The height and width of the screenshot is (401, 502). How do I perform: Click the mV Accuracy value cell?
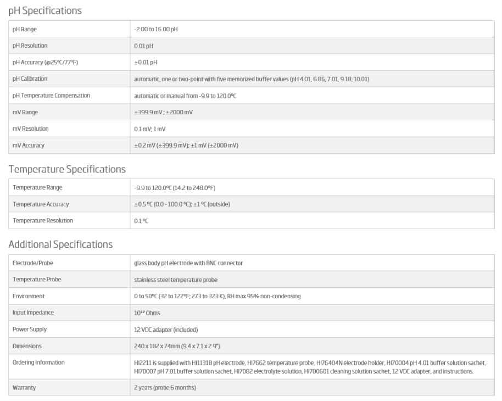187,146
